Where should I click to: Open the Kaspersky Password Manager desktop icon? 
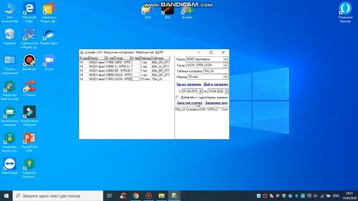click(29, 168)
